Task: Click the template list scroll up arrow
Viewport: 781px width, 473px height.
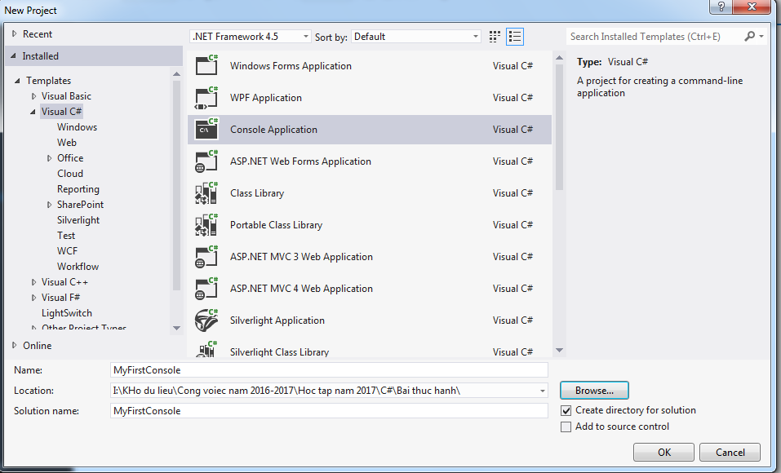Action: click(559, 58)
